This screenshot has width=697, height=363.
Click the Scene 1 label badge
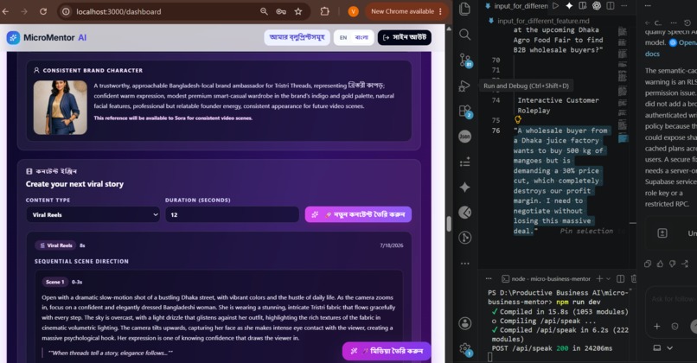coord(54,282)
